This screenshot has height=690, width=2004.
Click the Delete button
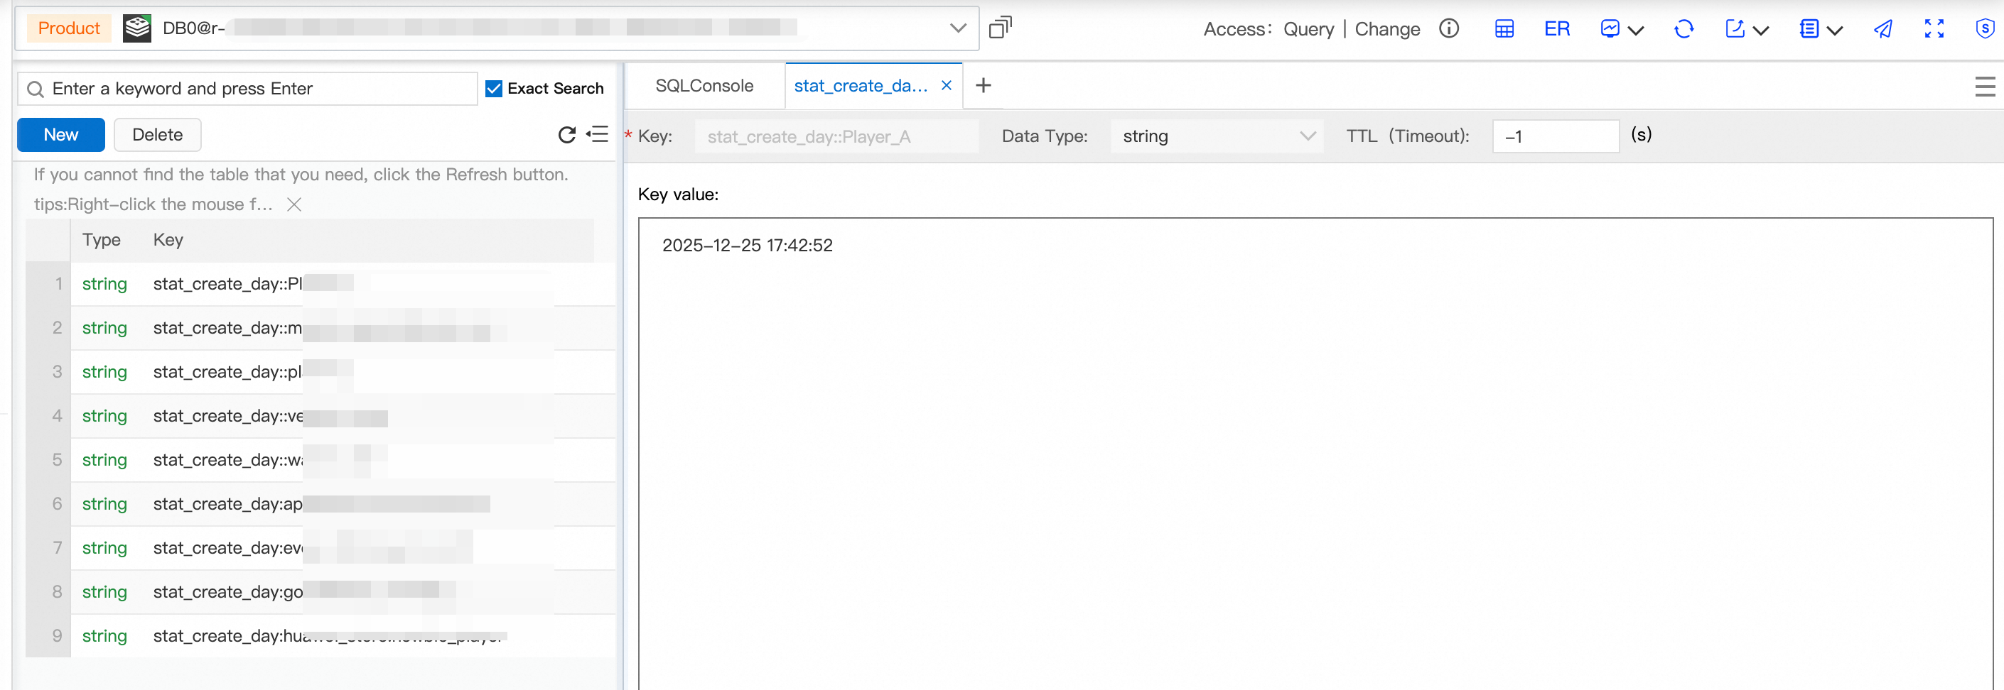[157, 134]
